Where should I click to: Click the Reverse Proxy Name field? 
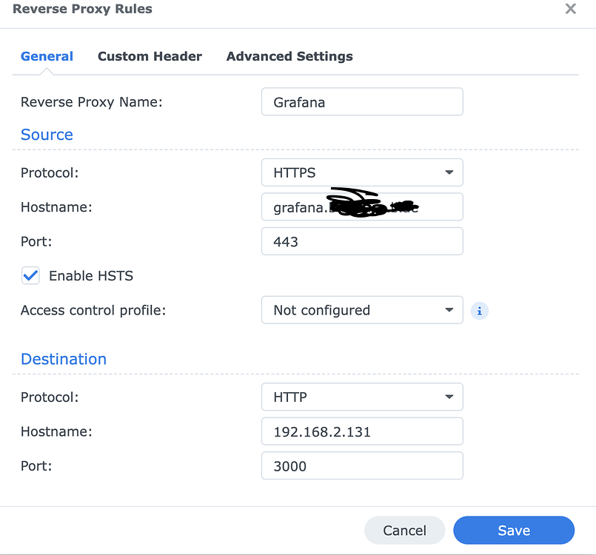(x=362, y=101)
